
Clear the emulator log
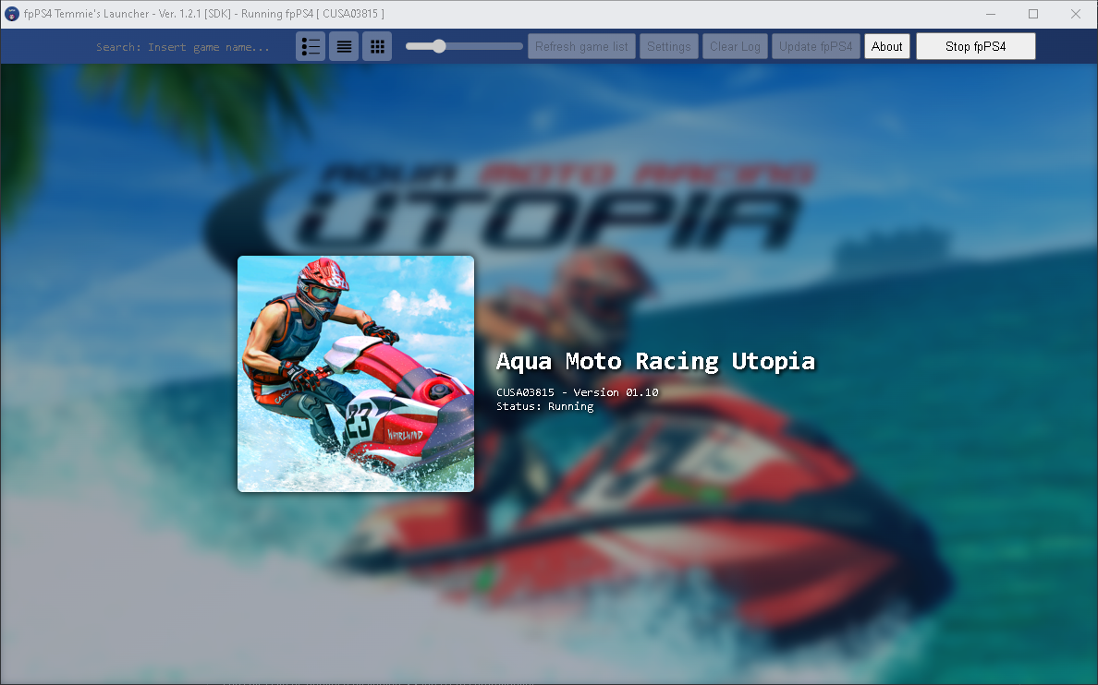[735, 45]
